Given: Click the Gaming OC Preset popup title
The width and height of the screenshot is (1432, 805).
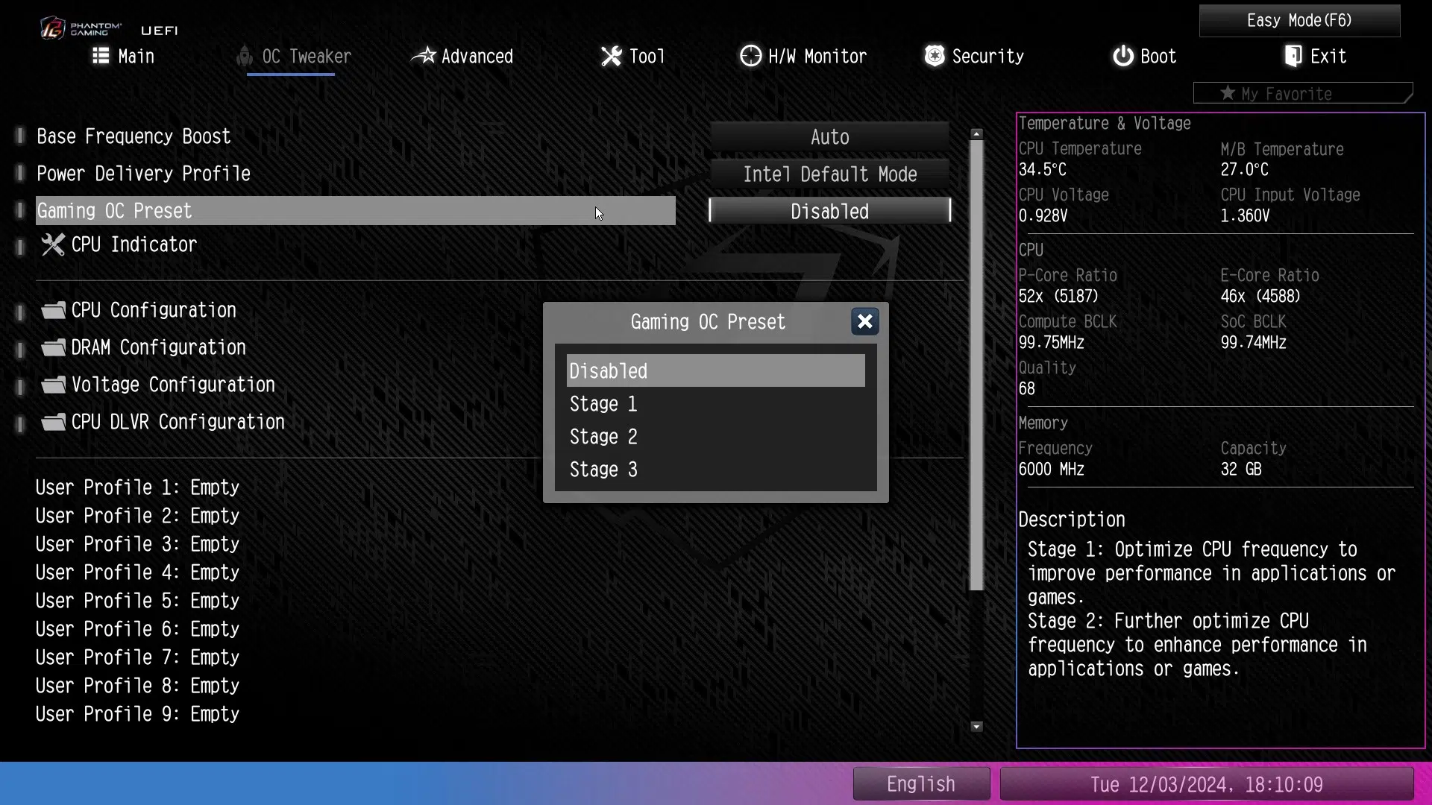Looking at the screenshot, I should 708,322.
